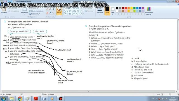Choose the five-point star shape
Viewport: 179px width, 101px height.
coord(70,13)
